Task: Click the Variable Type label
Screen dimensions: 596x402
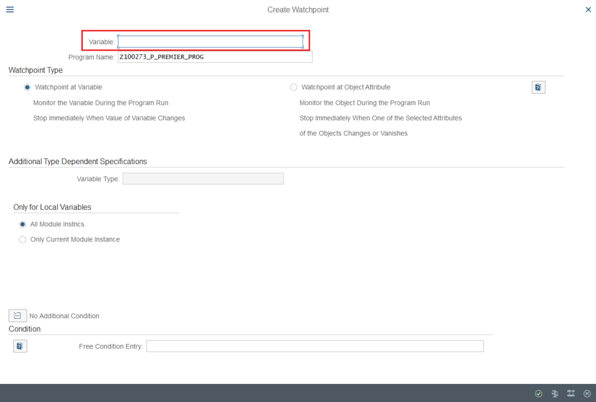Action: [98, 179]
